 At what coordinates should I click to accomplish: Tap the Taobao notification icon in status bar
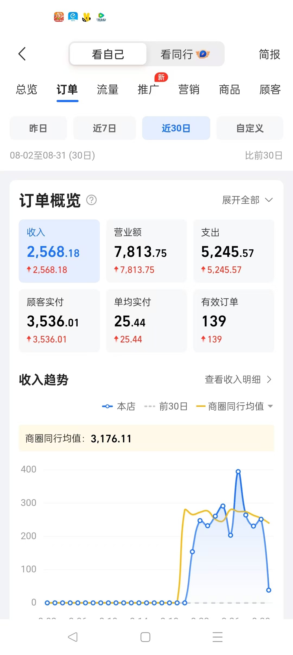pyautogui.click(x=59, y=17)
